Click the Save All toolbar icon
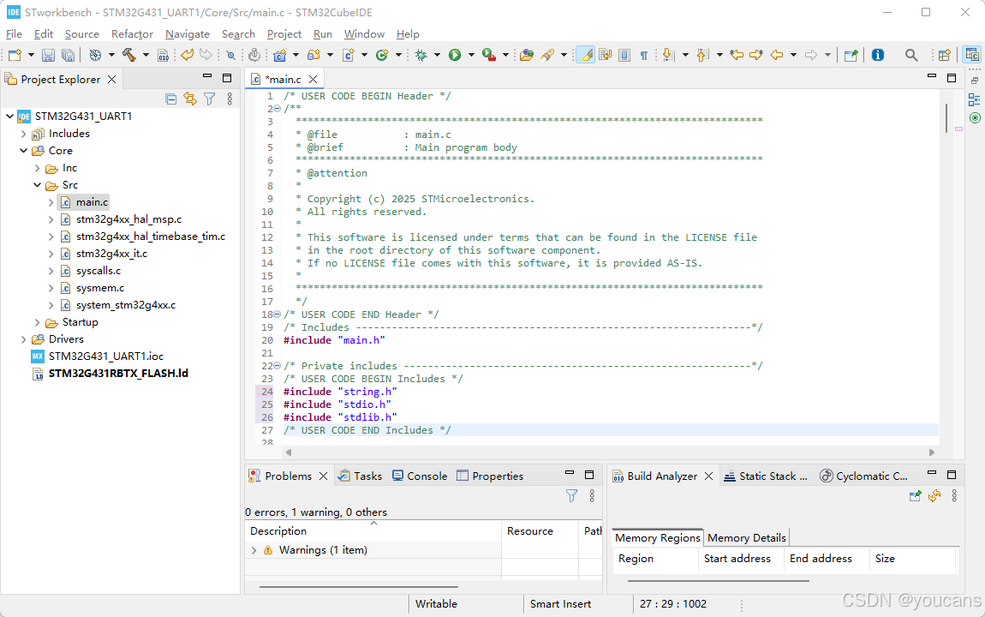Viewport: 985px width, 617px height. coord(68,56)
